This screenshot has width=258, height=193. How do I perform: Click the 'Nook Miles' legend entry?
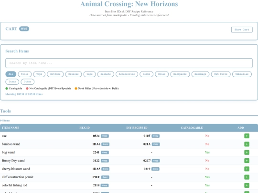coord(97,89)
